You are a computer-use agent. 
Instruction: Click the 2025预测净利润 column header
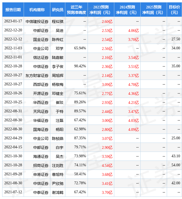click(x=154, y=10)
